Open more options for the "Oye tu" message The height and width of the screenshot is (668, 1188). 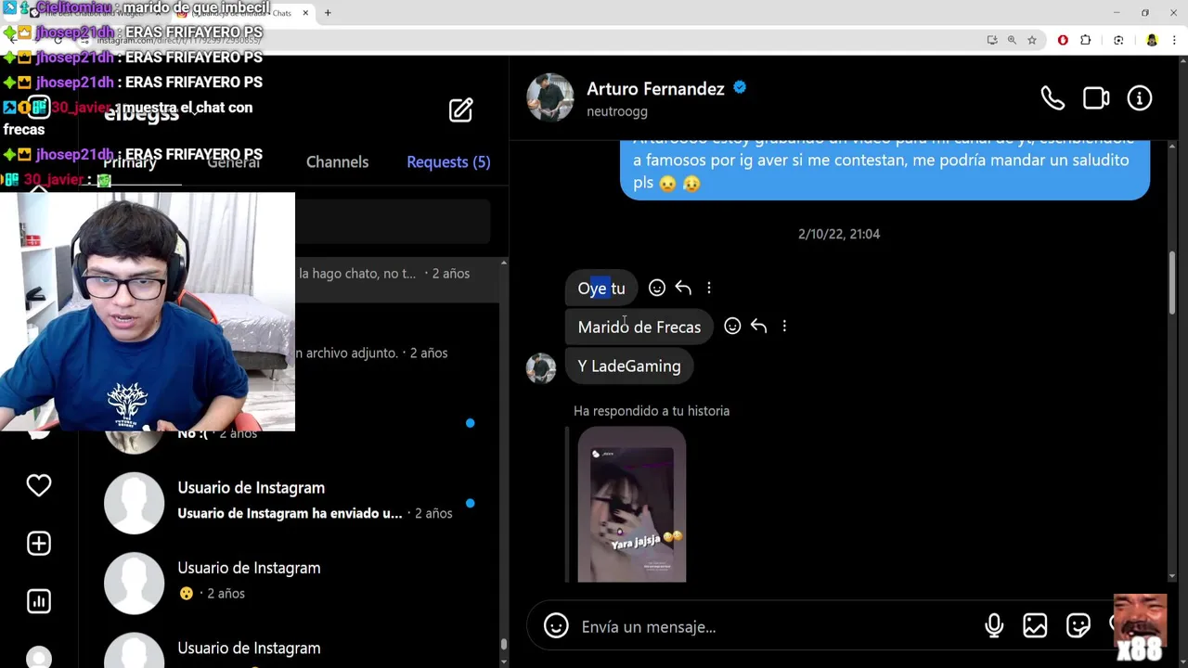click(709, 289)
